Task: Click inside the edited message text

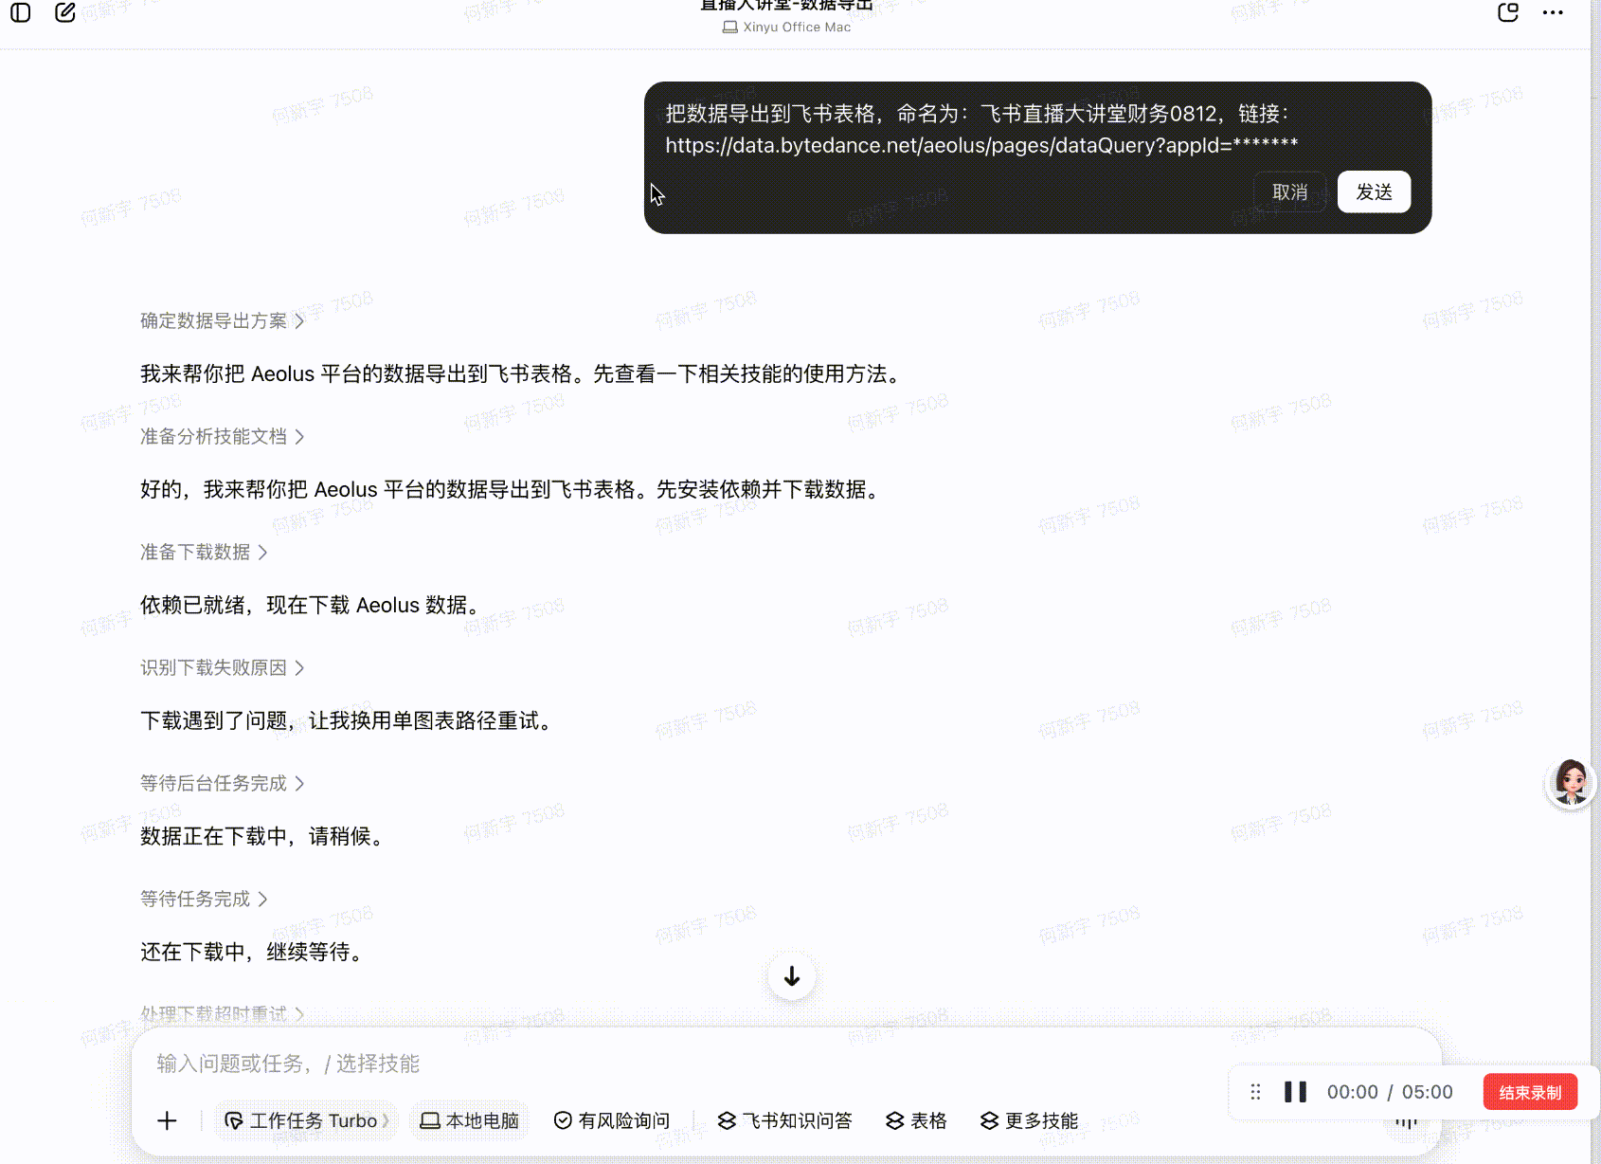Action: click(981, 129)
